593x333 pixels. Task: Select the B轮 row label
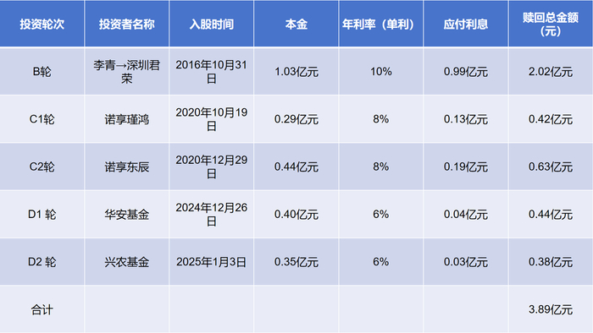click(42, 72)
